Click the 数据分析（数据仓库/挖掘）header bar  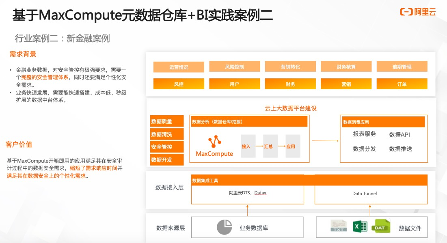pos(249,122)
